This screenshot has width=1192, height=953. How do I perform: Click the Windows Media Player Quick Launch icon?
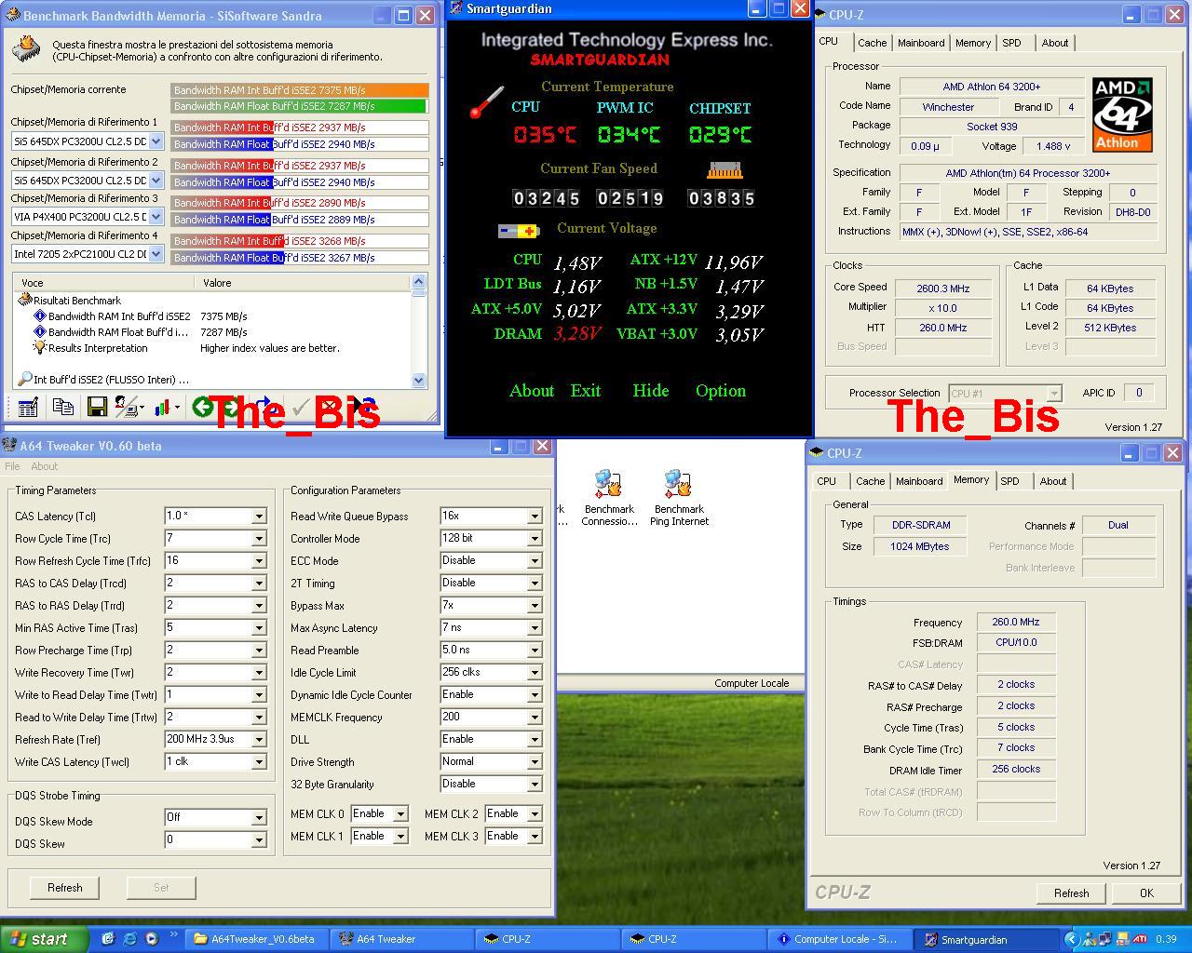point(151,939)
